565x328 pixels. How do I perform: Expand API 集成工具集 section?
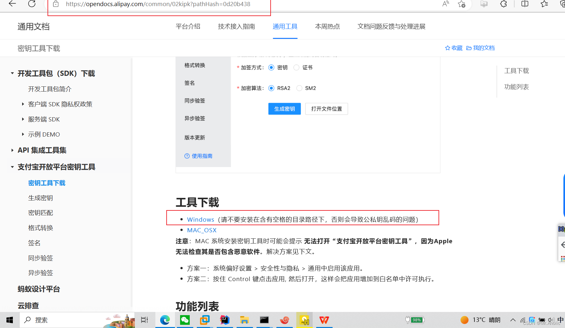coord(12,150)
